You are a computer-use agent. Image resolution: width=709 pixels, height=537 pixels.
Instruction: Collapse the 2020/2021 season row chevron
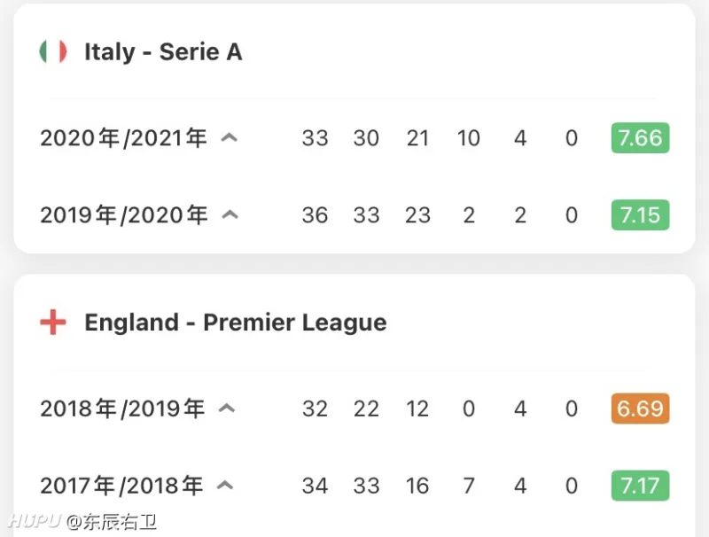pyautogui.click(x=230, y=137)
